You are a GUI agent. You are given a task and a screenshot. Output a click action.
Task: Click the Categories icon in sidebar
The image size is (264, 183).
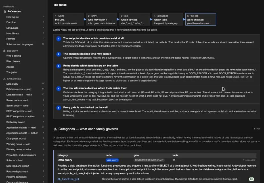tap(4, 79)
